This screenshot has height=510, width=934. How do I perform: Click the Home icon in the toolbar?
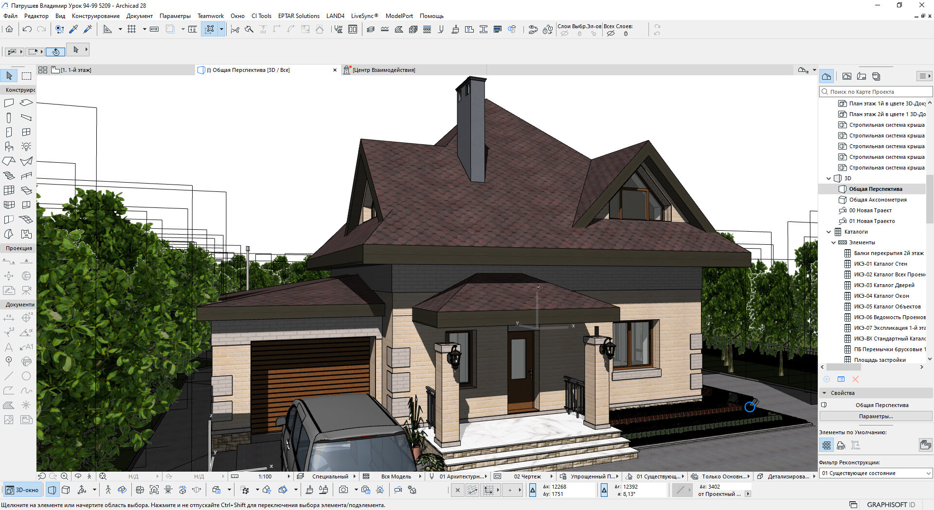coord(9,30)
